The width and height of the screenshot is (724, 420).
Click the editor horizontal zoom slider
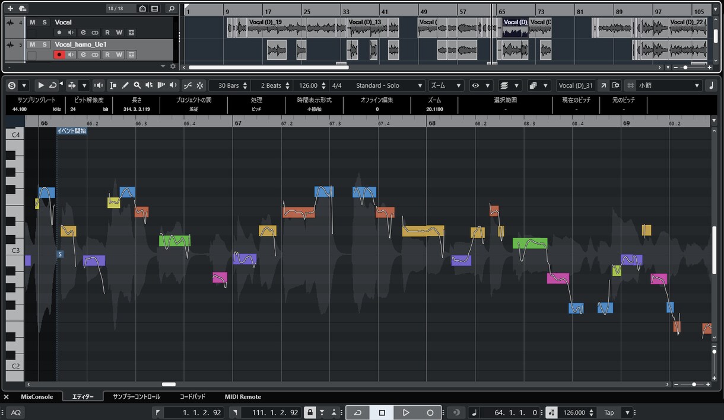[x=694, y=384]
